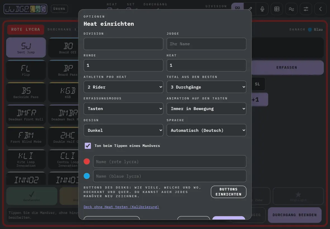Viewport: 330px width, 229px height.
Task: Click the red lycra color dot
Action: 87,161
